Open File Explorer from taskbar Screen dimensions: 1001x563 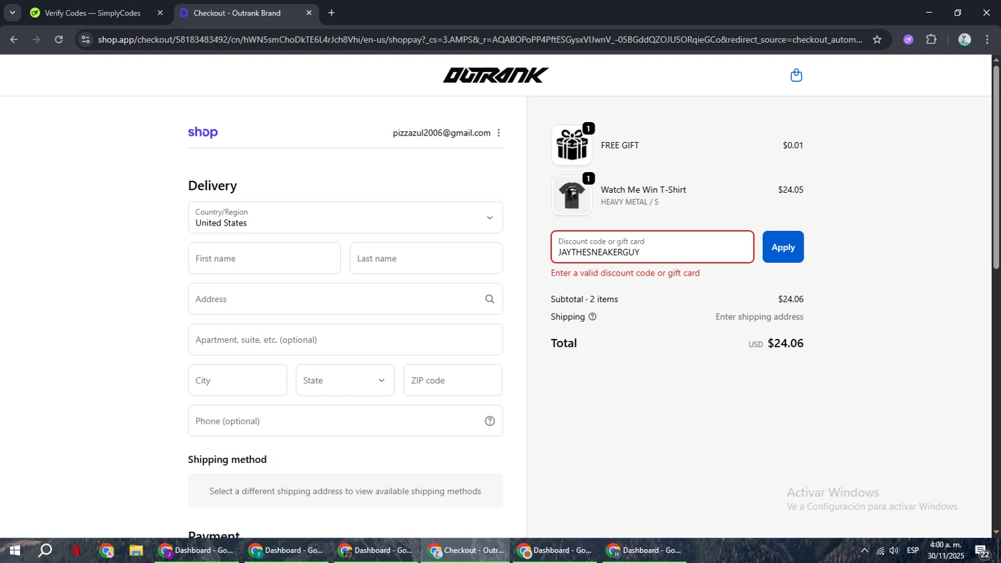click(x=136, y=551)
